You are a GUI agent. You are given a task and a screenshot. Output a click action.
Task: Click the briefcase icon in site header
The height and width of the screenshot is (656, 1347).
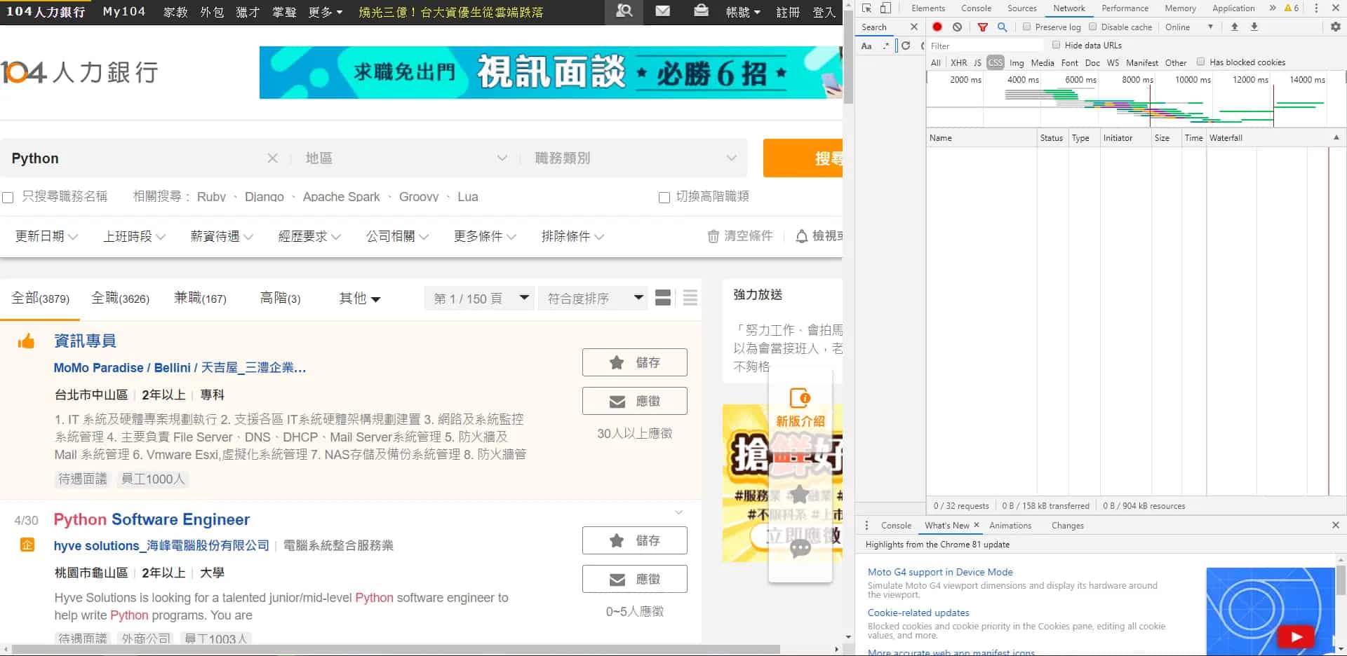[700, 11]
